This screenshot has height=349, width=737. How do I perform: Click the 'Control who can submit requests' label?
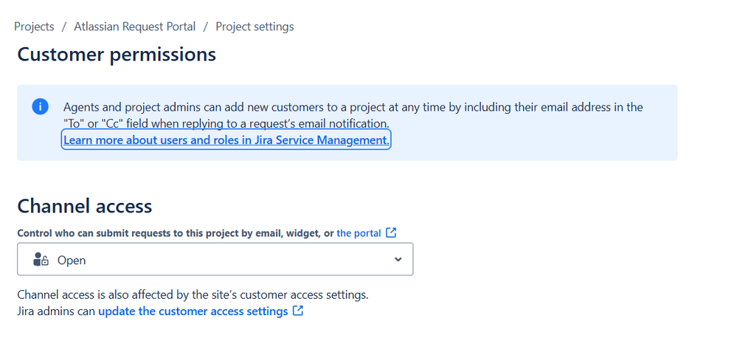click(176, 233)
